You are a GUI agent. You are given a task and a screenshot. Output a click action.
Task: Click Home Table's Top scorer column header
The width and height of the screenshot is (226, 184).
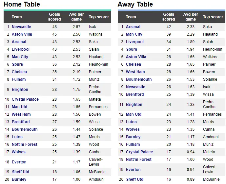99,17
